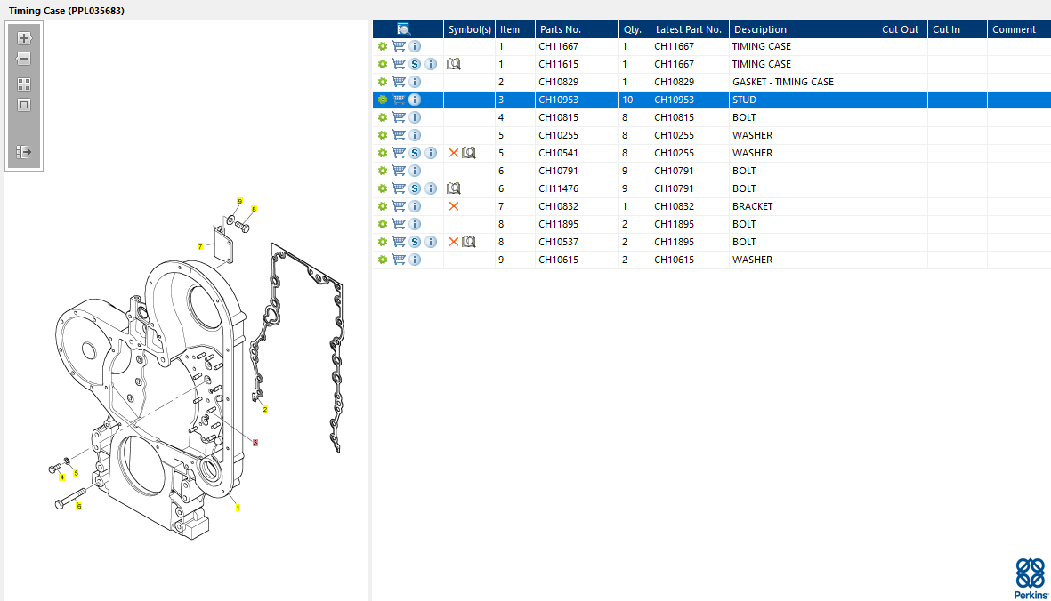Image resolution: width=1051 pixels, height=601 pixels.
Task: Zoom in on the timing case diagram
Action: coord(24,38)
